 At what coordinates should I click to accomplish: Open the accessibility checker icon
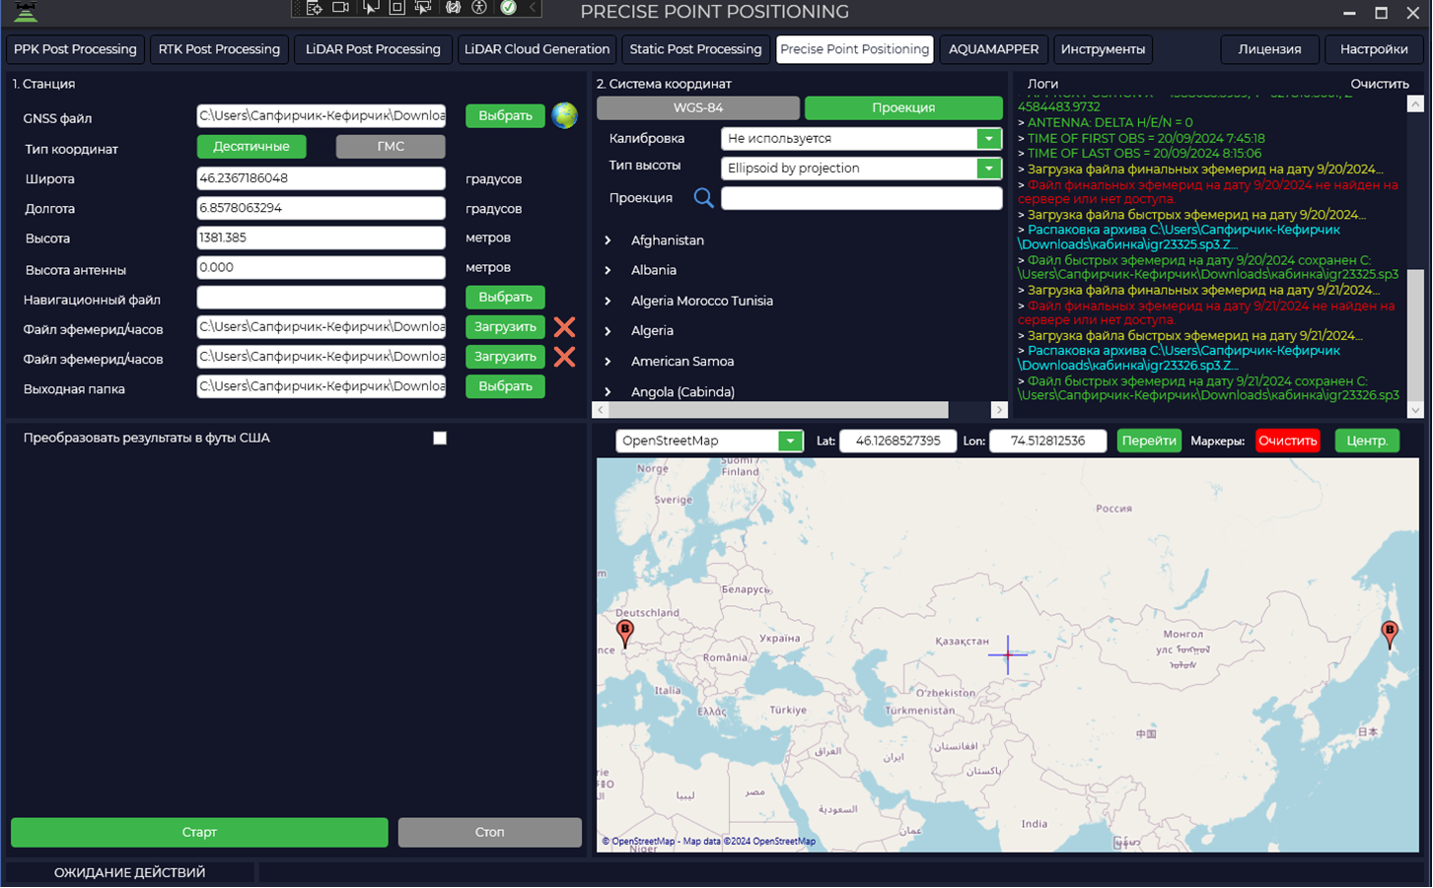pos(479,7)
